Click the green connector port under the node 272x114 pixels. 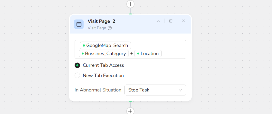(130, 101)
